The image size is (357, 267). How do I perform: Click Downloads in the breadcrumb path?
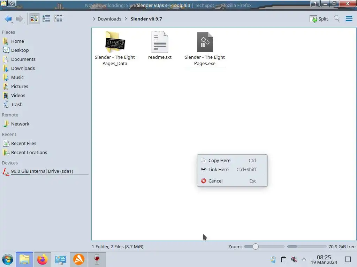[109, 19]
